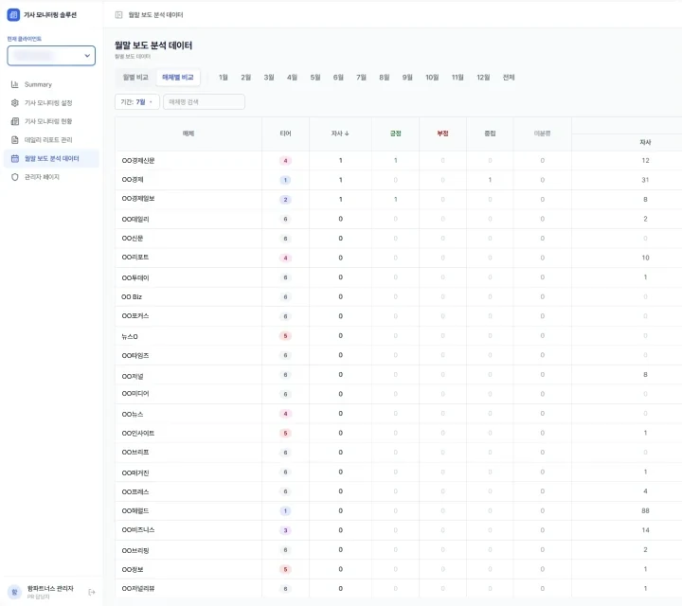Click the OO인사이트 row name
This screenshot has height=606, width=682.
[138, 433]
